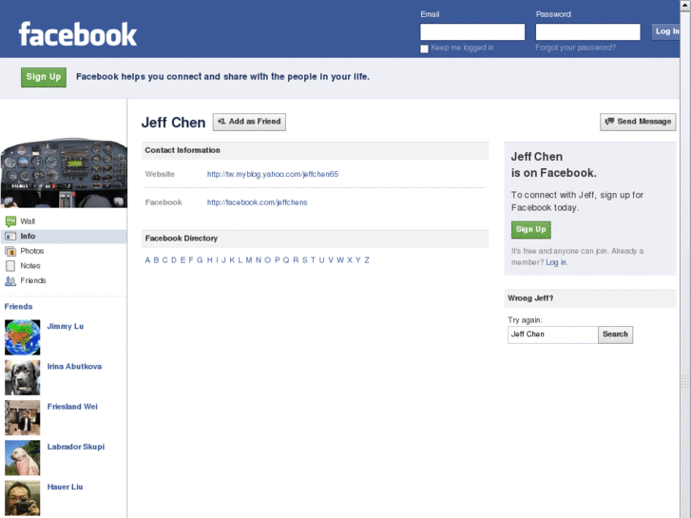This screenshot has width=691, height=518.
Task: Click directory letter Q
Action: [x=286, y=260]
